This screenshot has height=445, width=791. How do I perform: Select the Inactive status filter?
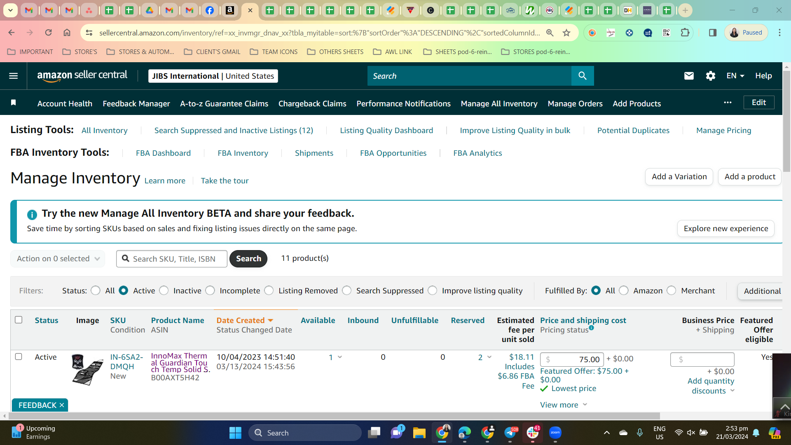pos(164,290)
